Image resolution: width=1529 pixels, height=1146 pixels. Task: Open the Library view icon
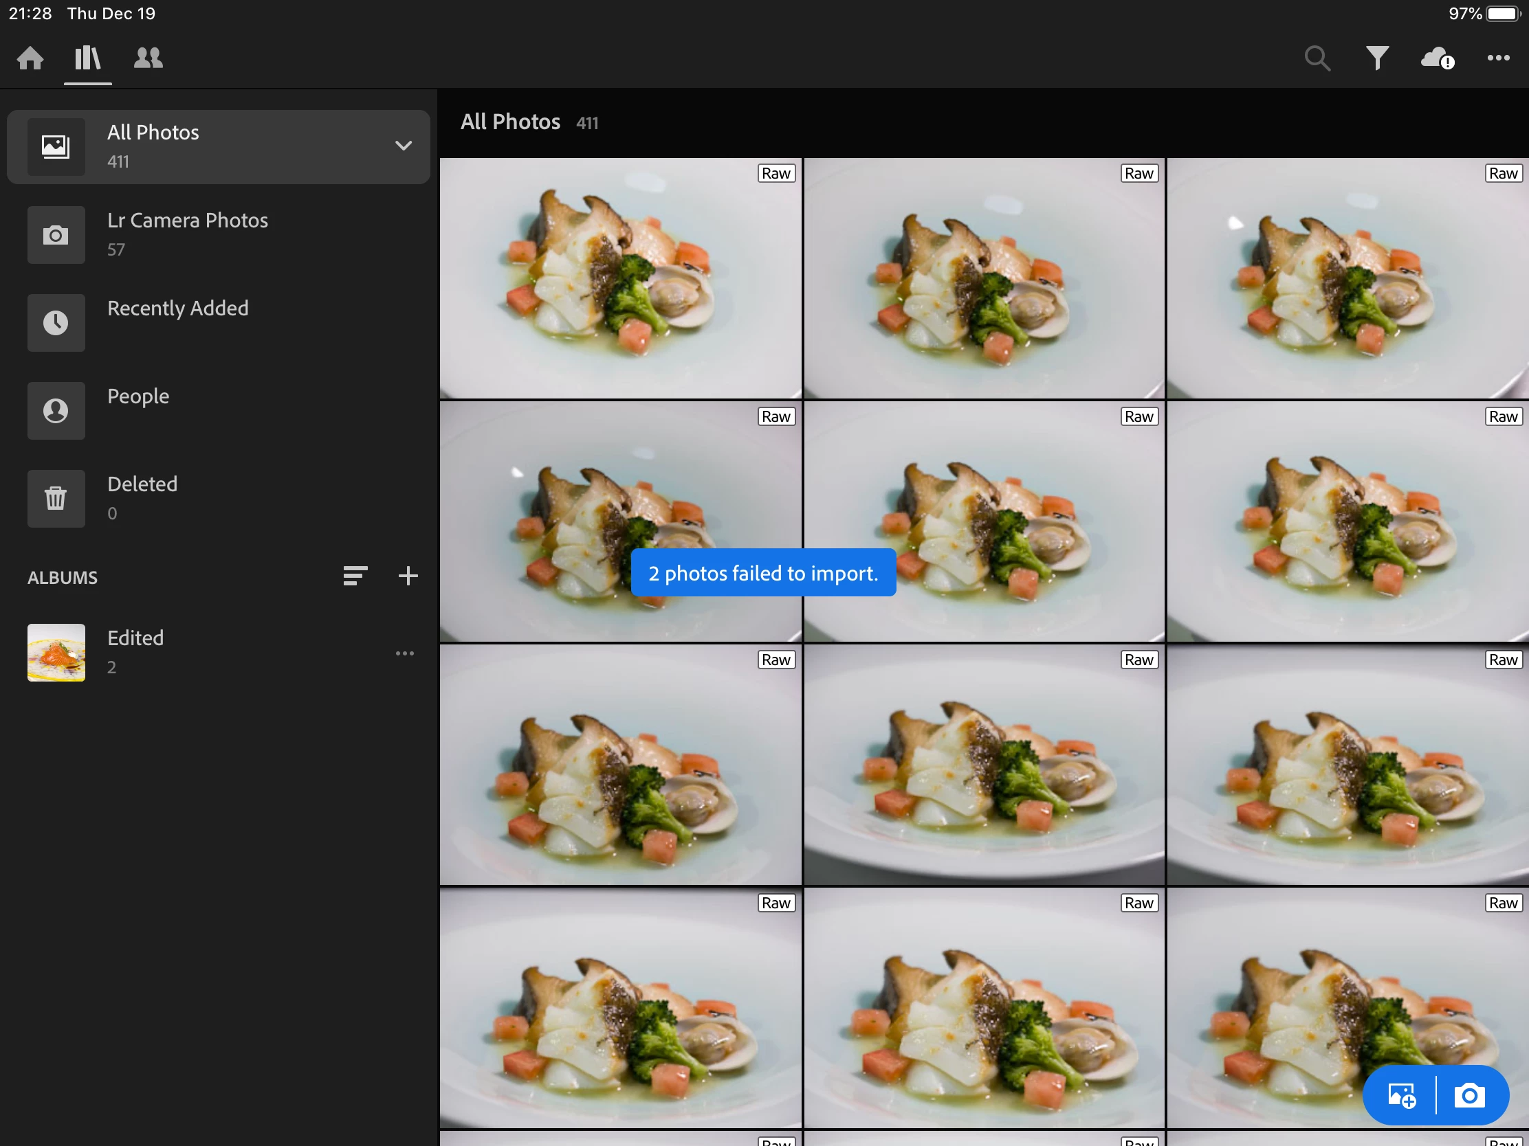click(88, 58)
